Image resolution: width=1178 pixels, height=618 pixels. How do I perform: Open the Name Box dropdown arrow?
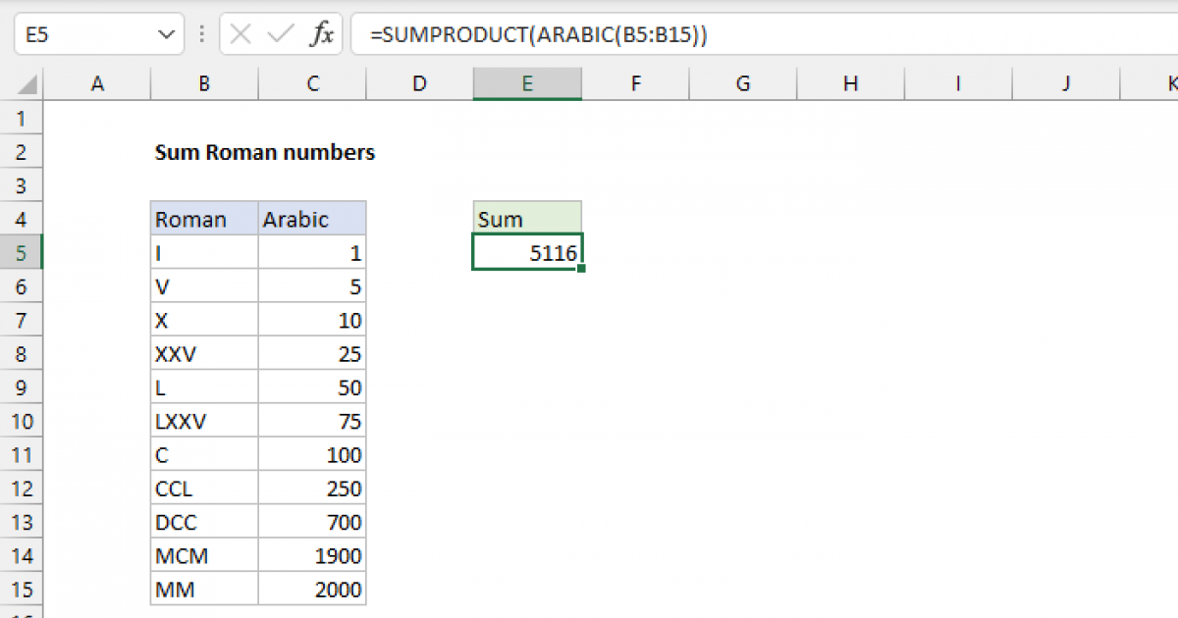coord(165,33)
